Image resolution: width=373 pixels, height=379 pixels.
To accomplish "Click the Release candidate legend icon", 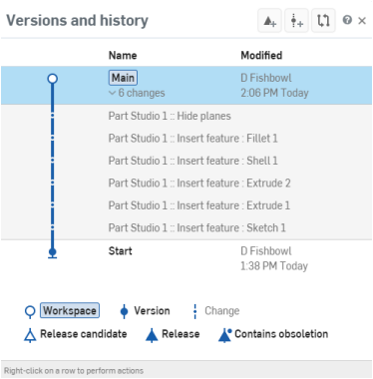I will click(x=30, y=335).
